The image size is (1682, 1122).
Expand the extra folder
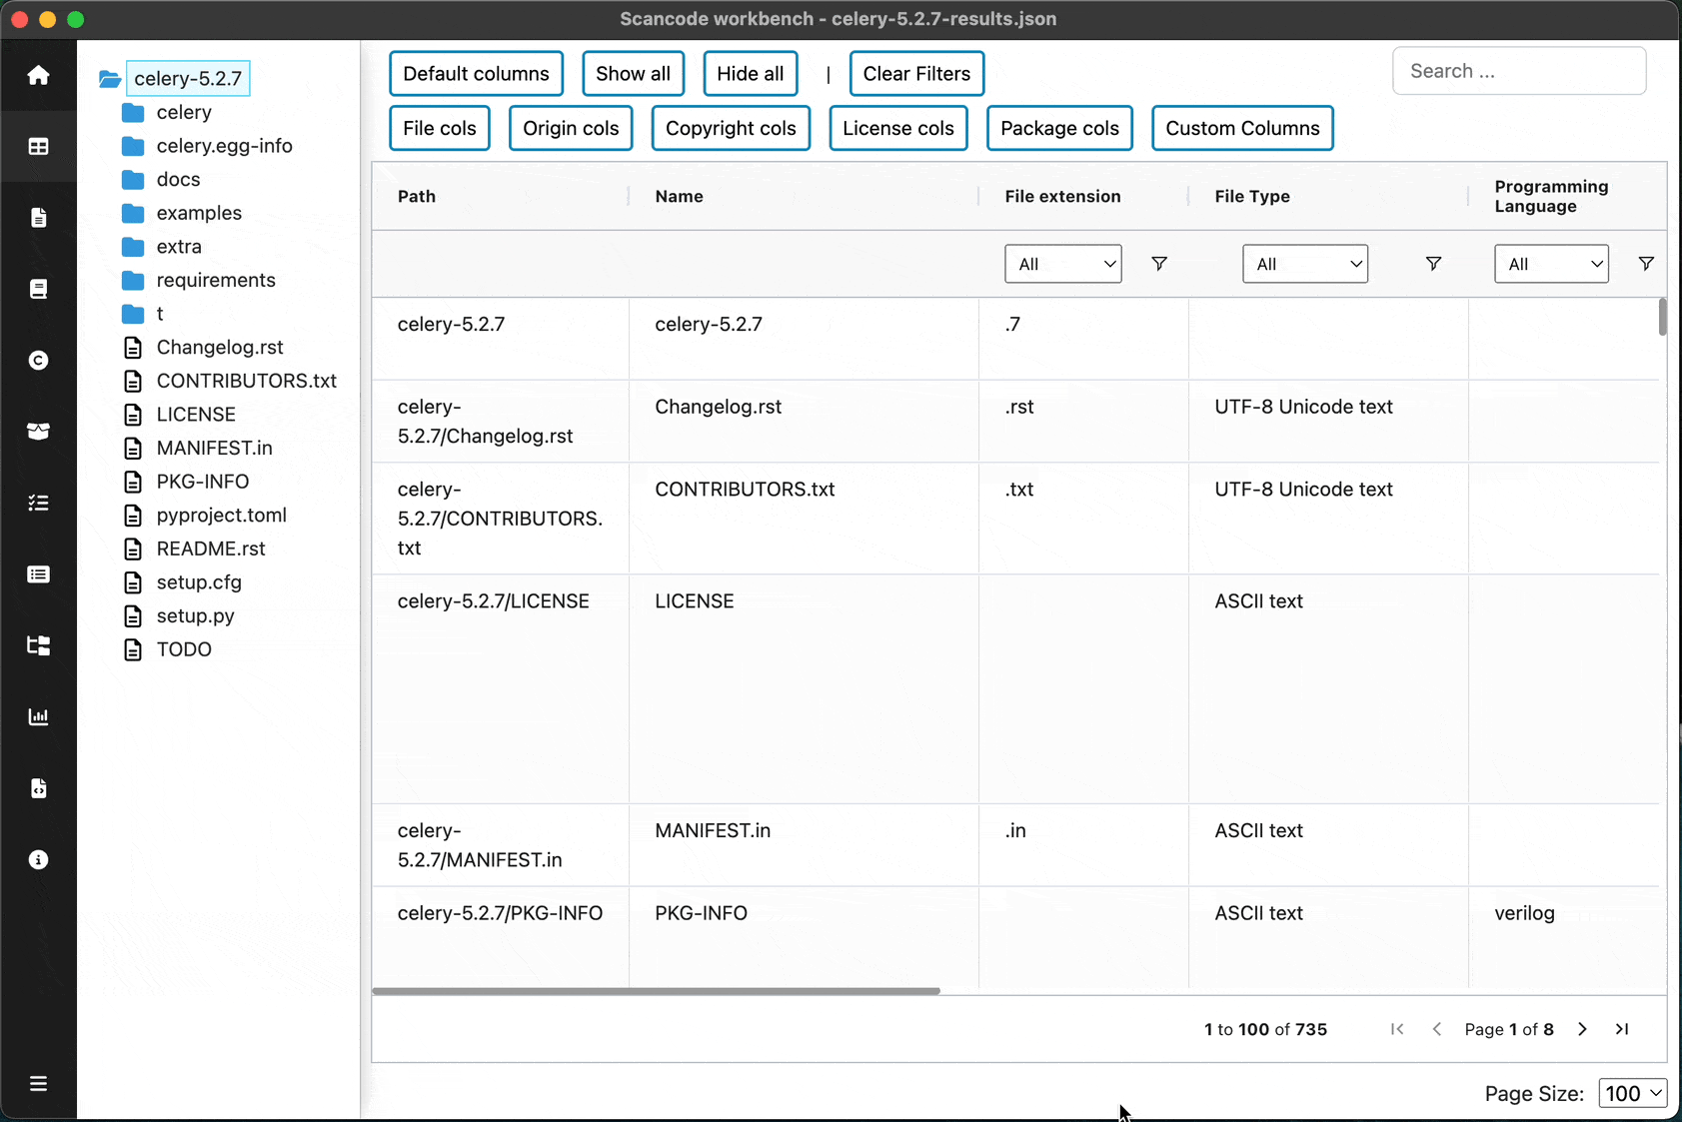(x=133, y=247)
